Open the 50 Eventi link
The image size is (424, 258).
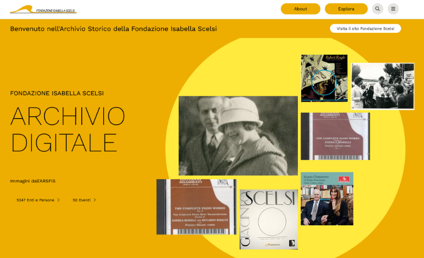(84, 200)
